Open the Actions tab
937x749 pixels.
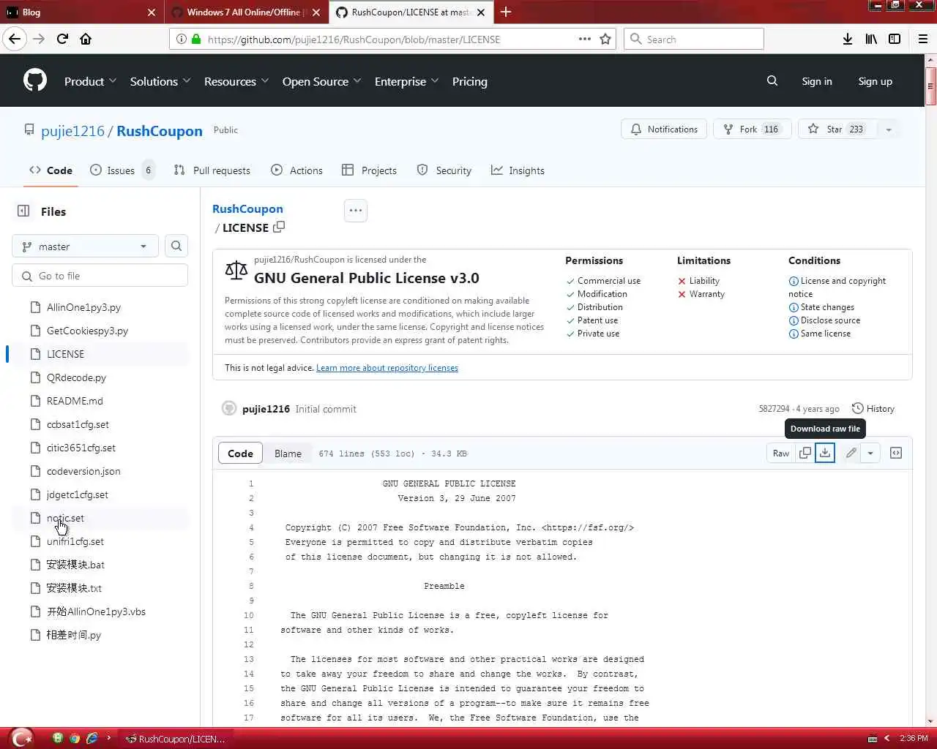(296, 170)
